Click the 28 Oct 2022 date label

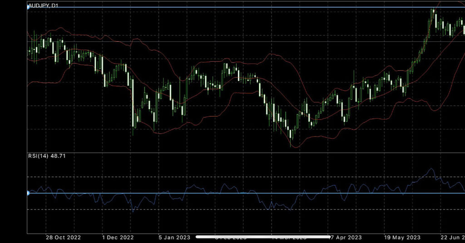[x=63, y=237]
